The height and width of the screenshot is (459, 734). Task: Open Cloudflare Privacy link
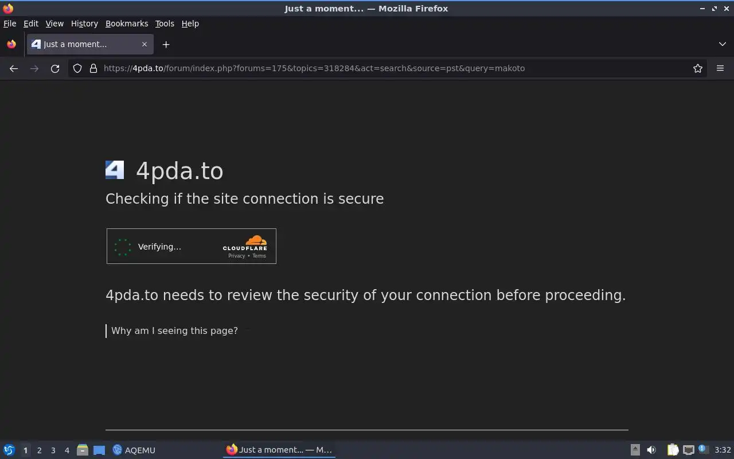click(x=236, y=256)
